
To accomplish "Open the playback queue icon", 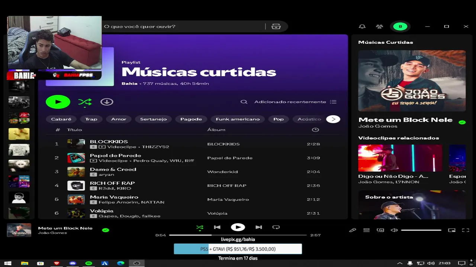I will click(366, 230).
